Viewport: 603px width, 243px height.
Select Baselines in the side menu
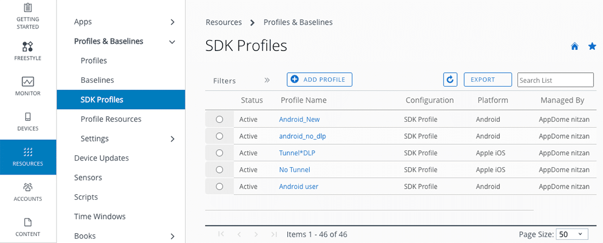pos(97,80)
